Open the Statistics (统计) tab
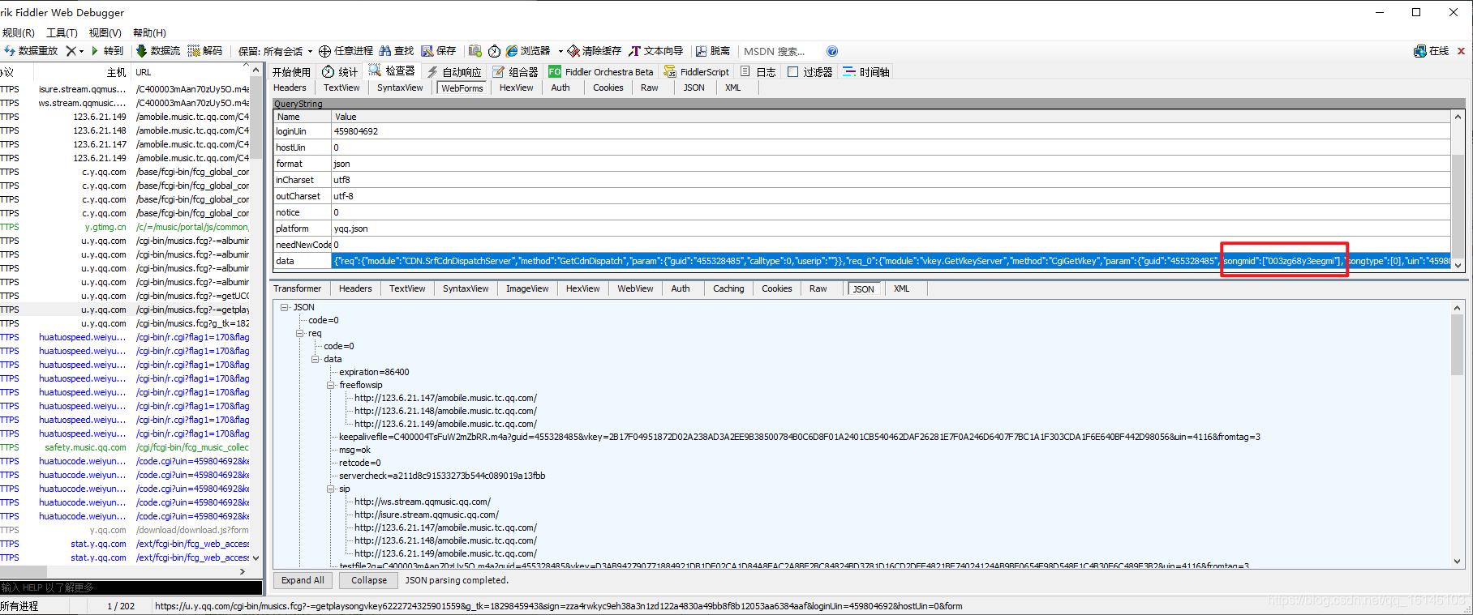 340,72
